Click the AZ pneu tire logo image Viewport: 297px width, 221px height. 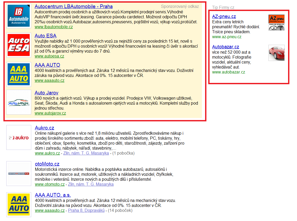coord(276,22)
